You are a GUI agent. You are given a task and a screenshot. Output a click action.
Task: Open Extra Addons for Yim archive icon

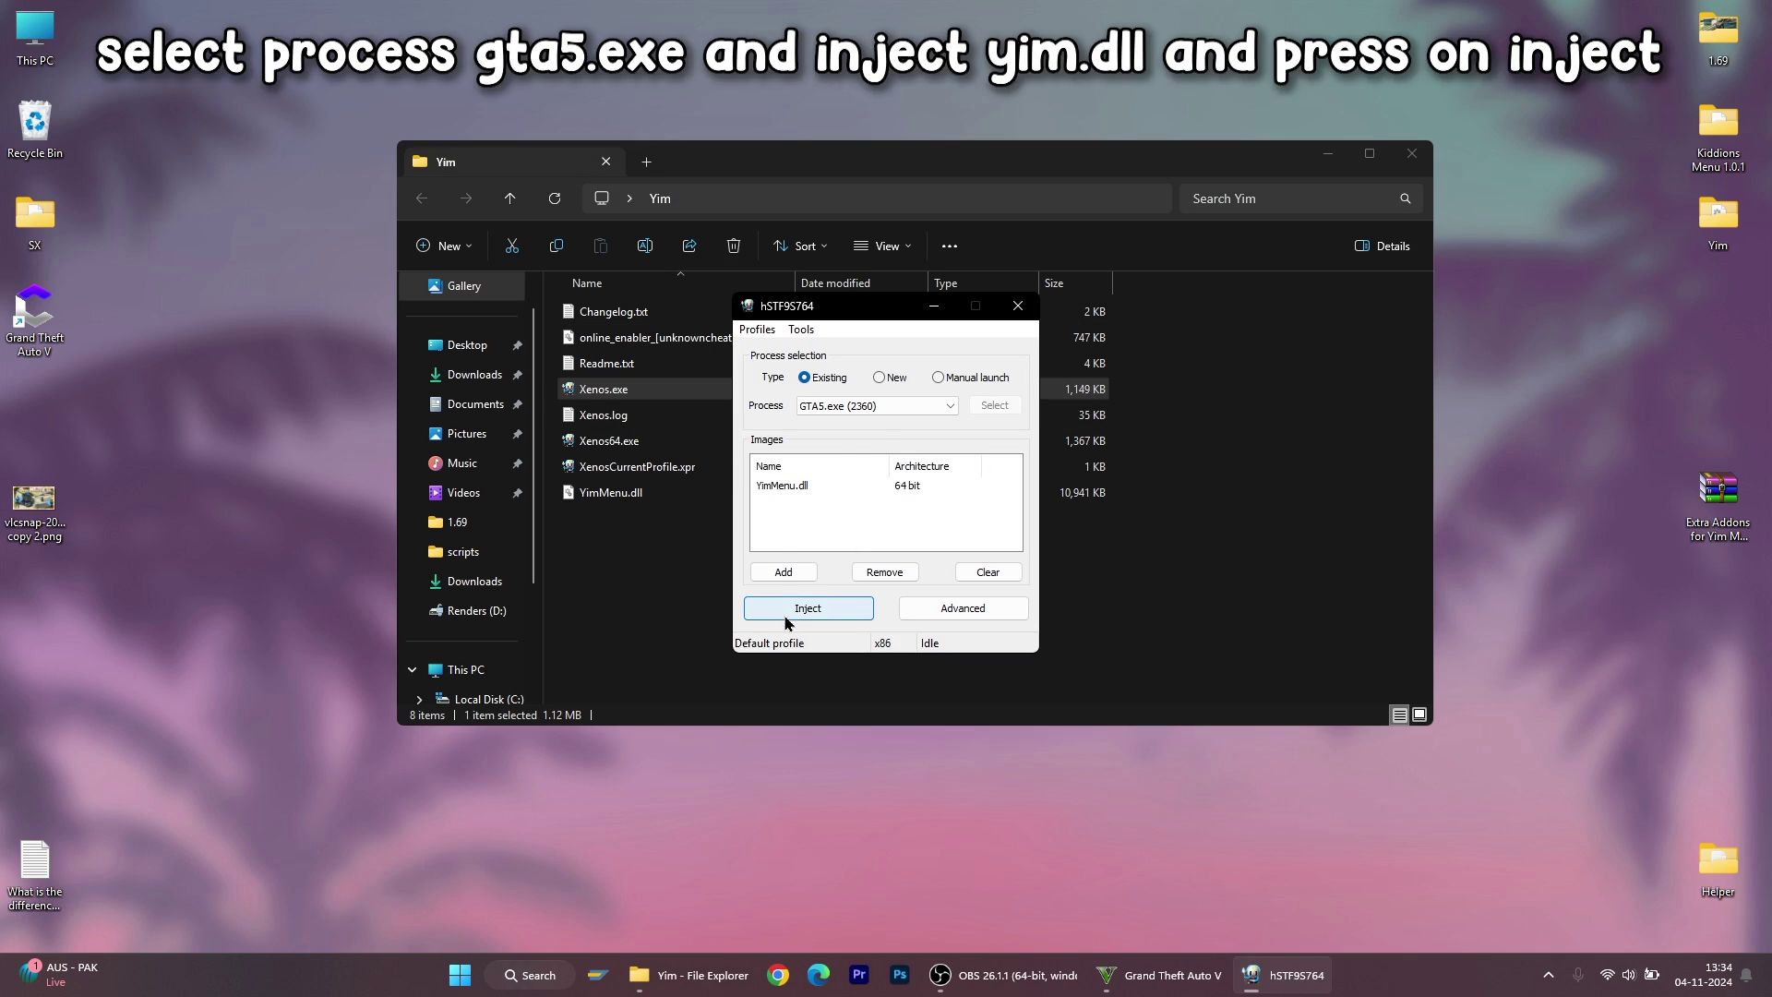pyautogui.click(x=1718, y=507)
